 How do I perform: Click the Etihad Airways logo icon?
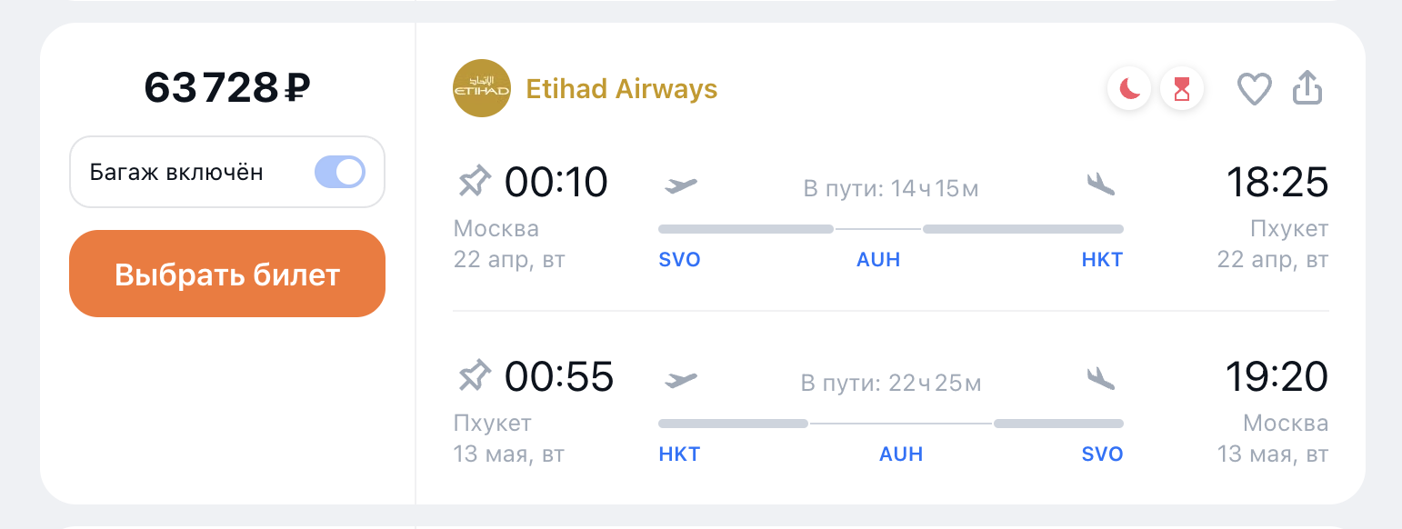click(x=482, y=88)
